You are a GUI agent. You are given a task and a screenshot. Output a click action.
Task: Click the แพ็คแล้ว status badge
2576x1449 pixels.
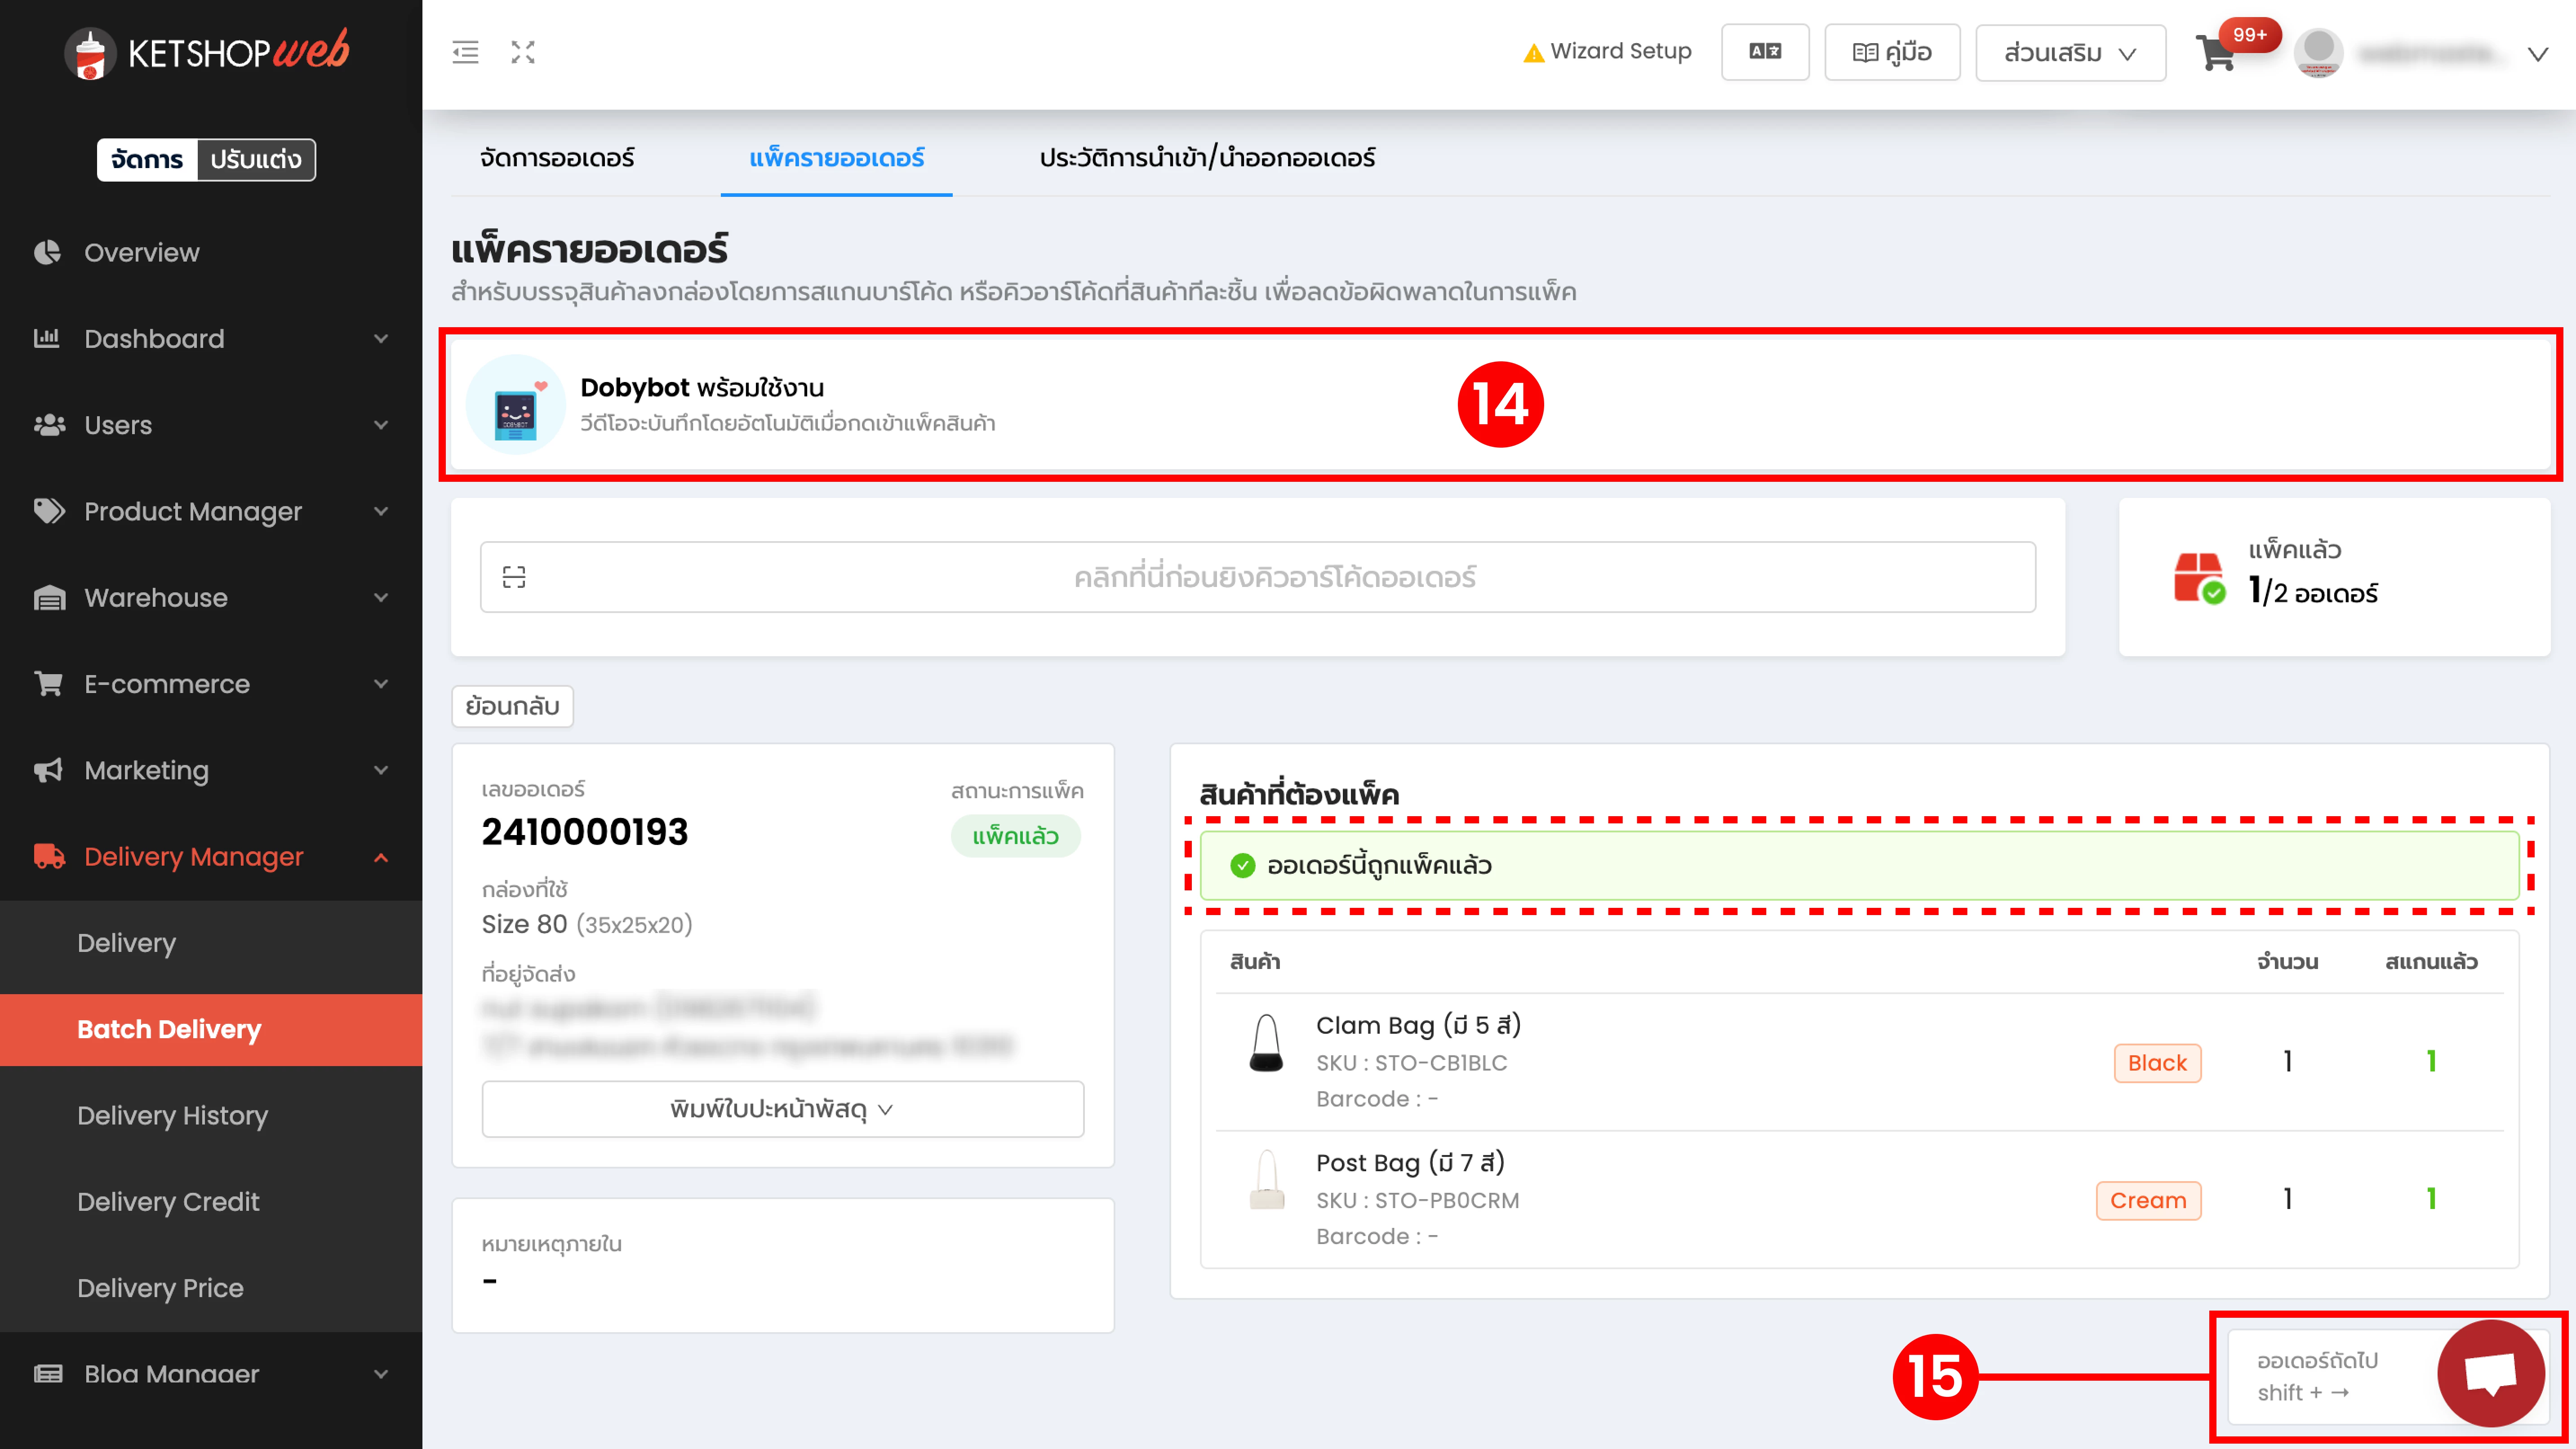pos(1015,836)
